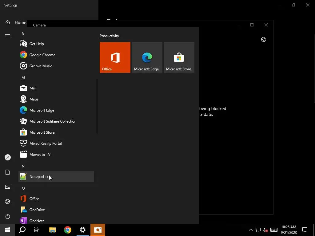Show hidden system tray icons
The width and height of the screenshot is (315, 236).
pos(250,230)
